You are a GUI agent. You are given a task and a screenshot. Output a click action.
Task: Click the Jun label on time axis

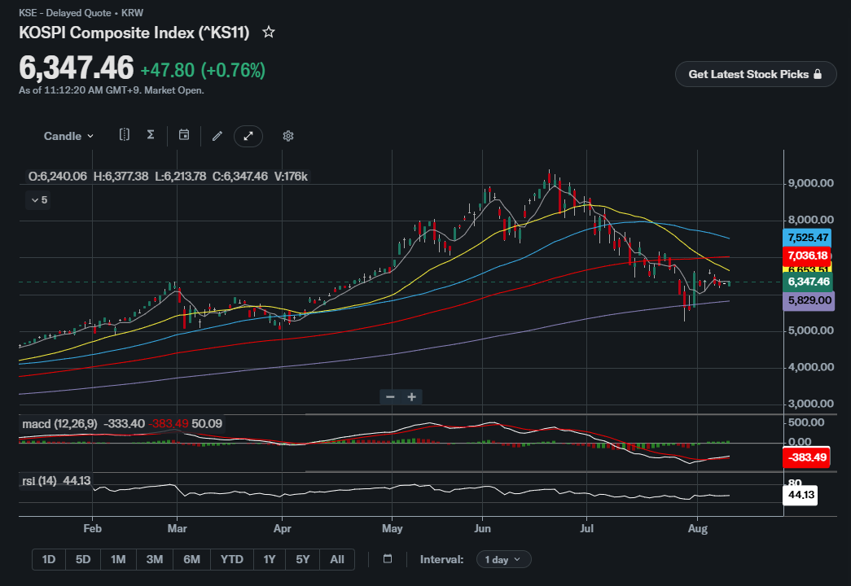pyautogui.click(x=482, y=528)
